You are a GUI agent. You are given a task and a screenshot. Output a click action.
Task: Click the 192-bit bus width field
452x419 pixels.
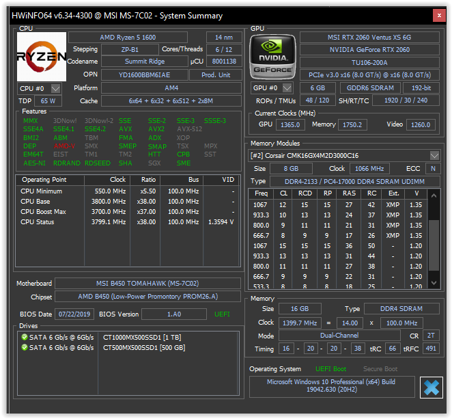click(x=421, y=87)
